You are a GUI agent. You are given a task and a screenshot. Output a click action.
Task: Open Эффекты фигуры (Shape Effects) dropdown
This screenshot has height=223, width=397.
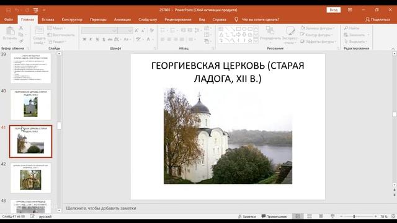tap(319, 42)
